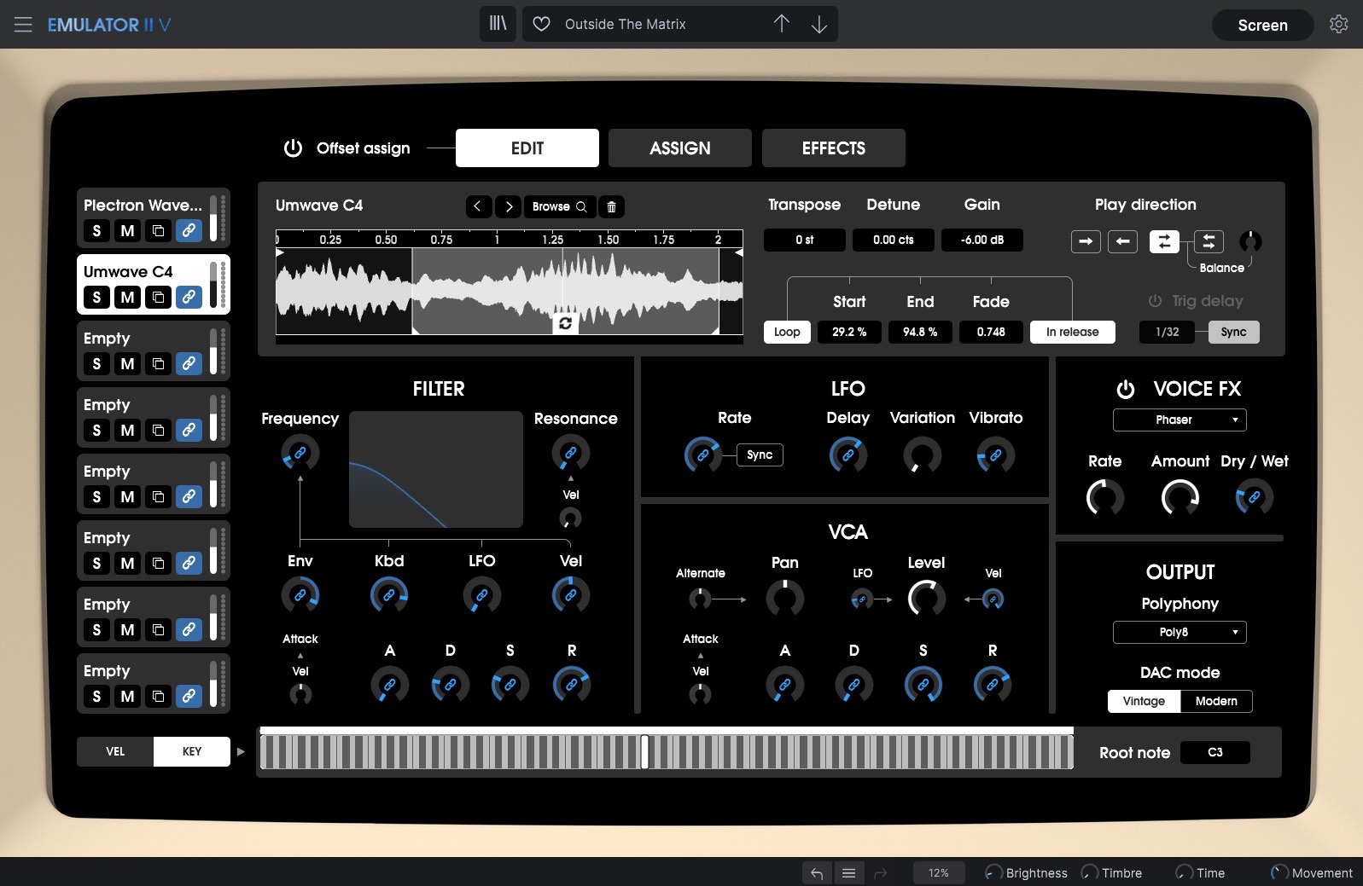
Task: Open the preset library browser icon
Action: tap(498, 24)
